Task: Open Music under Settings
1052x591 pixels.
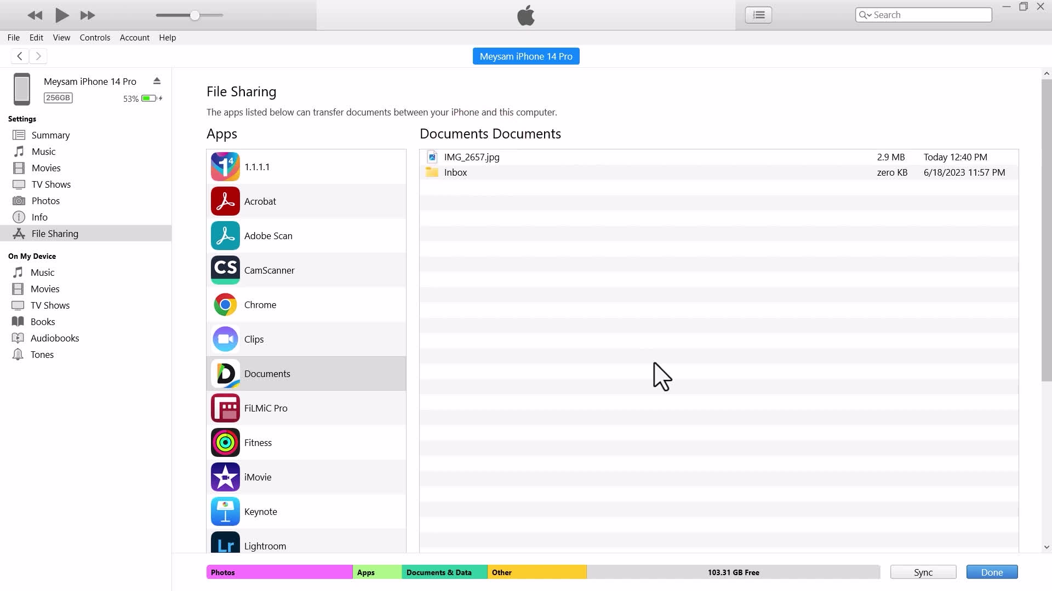Action: 85,152
